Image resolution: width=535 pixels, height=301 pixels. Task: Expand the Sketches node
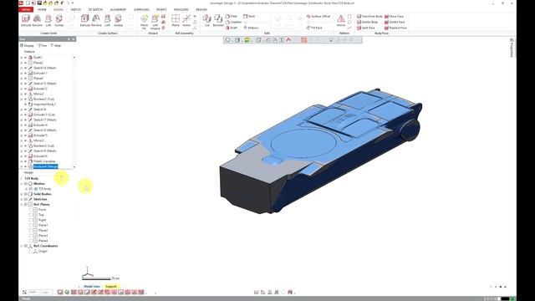click(22, 199)
